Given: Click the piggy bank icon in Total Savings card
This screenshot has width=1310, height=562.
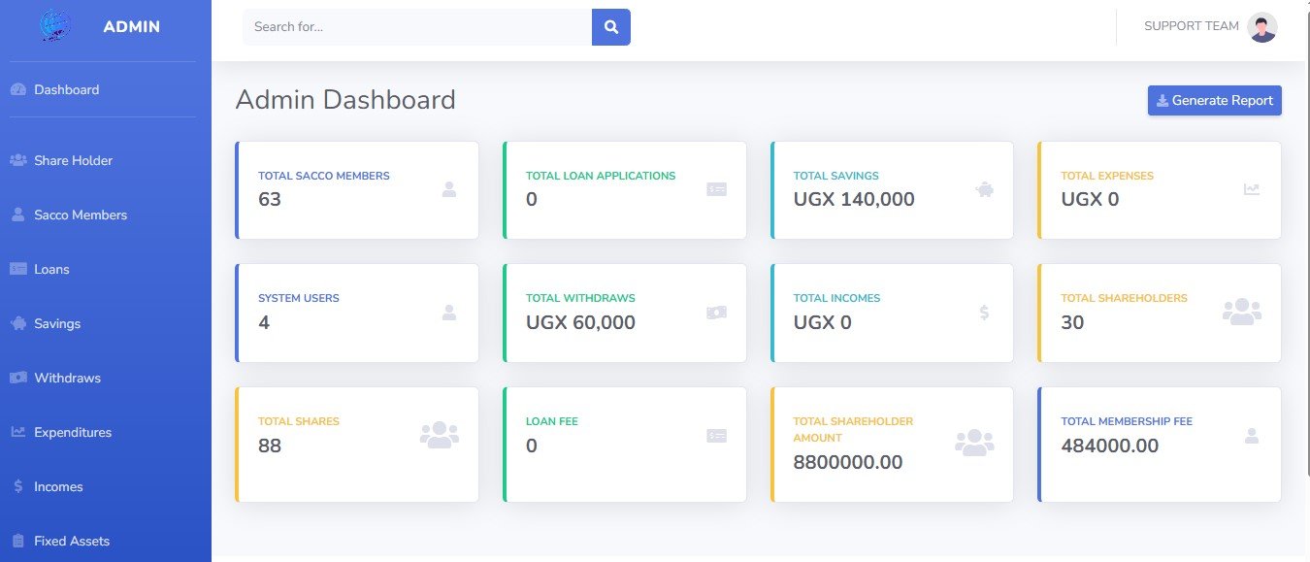Looking at the screenshot, I should click(984, 190).
